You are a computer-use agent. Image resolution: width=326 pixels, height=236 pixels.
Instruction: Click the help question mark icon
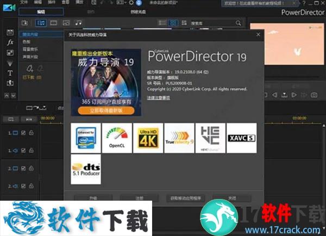304,3
